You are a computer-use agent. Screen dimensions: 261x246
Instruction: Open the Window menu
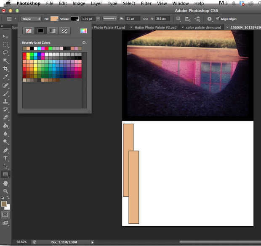(x=181, y=3)
